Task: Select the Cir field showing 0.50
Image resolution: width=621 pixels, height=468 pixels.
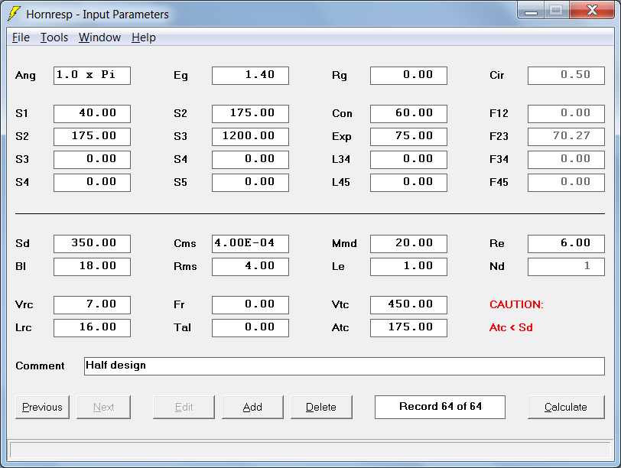Action: pyautogui.click(x=567, y=76)
